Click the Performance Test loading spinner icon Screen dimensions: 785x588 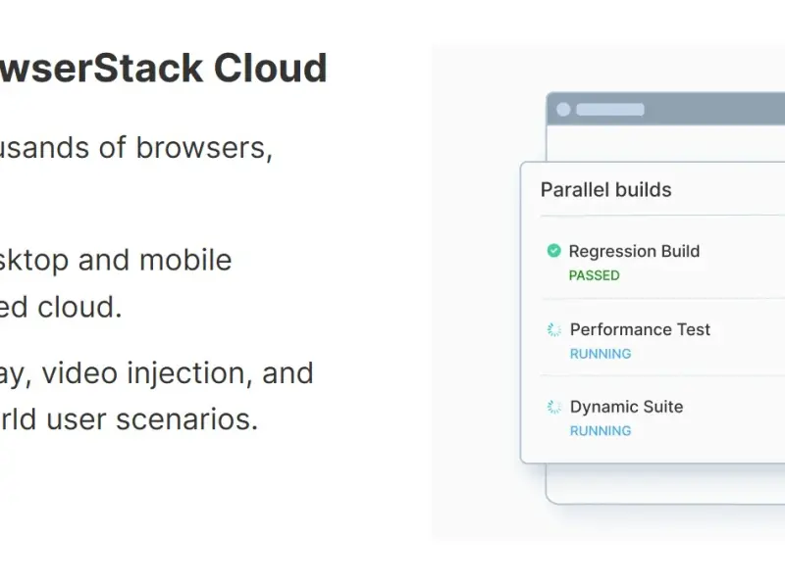tap(554, 329)
